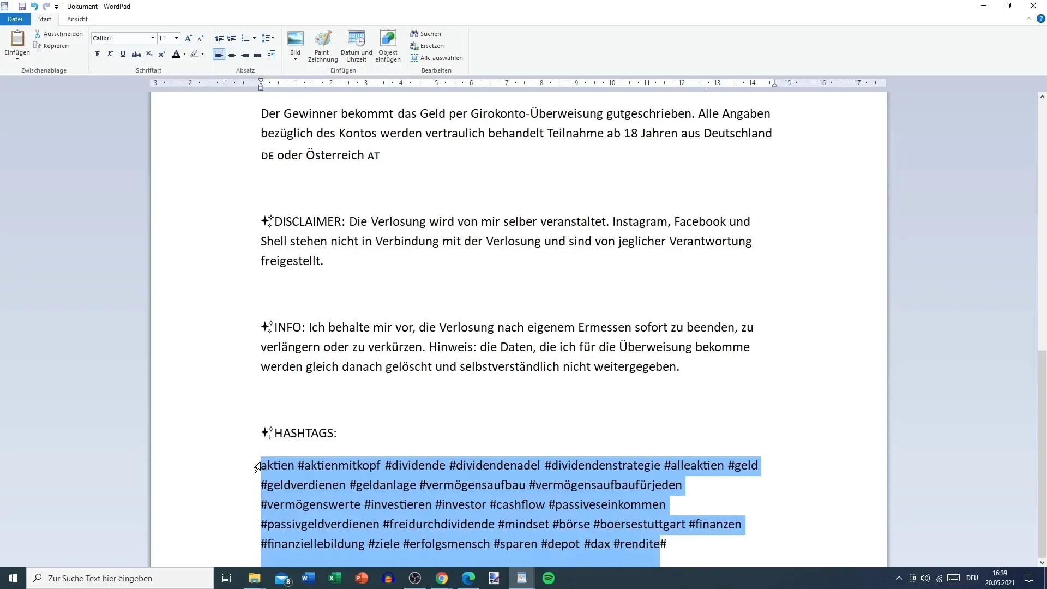Viewport: 1047px width, 589px height.
Task: Toggle subscript formatting
Action: click(x=149, y=54)
